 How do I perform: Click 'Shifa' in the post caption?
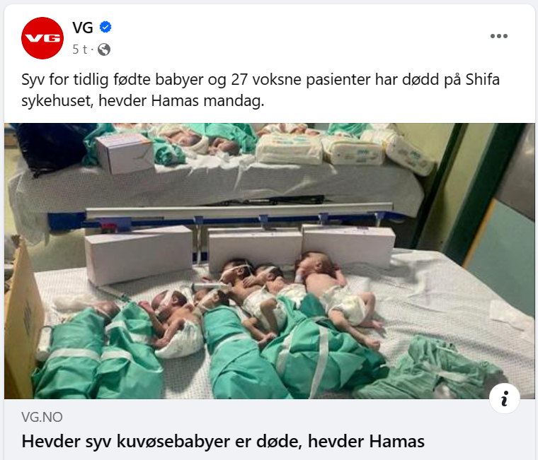tap(482, 79)
